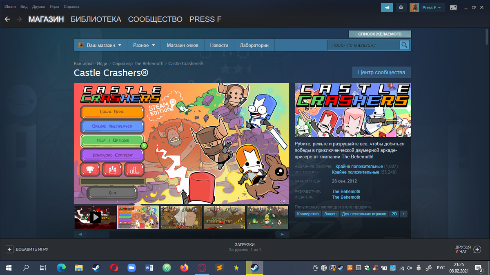Screen dimensions: 490x275
Task: Open Opera GX from the taskbar
Action: pyautogui.click(x=202, y=268)
